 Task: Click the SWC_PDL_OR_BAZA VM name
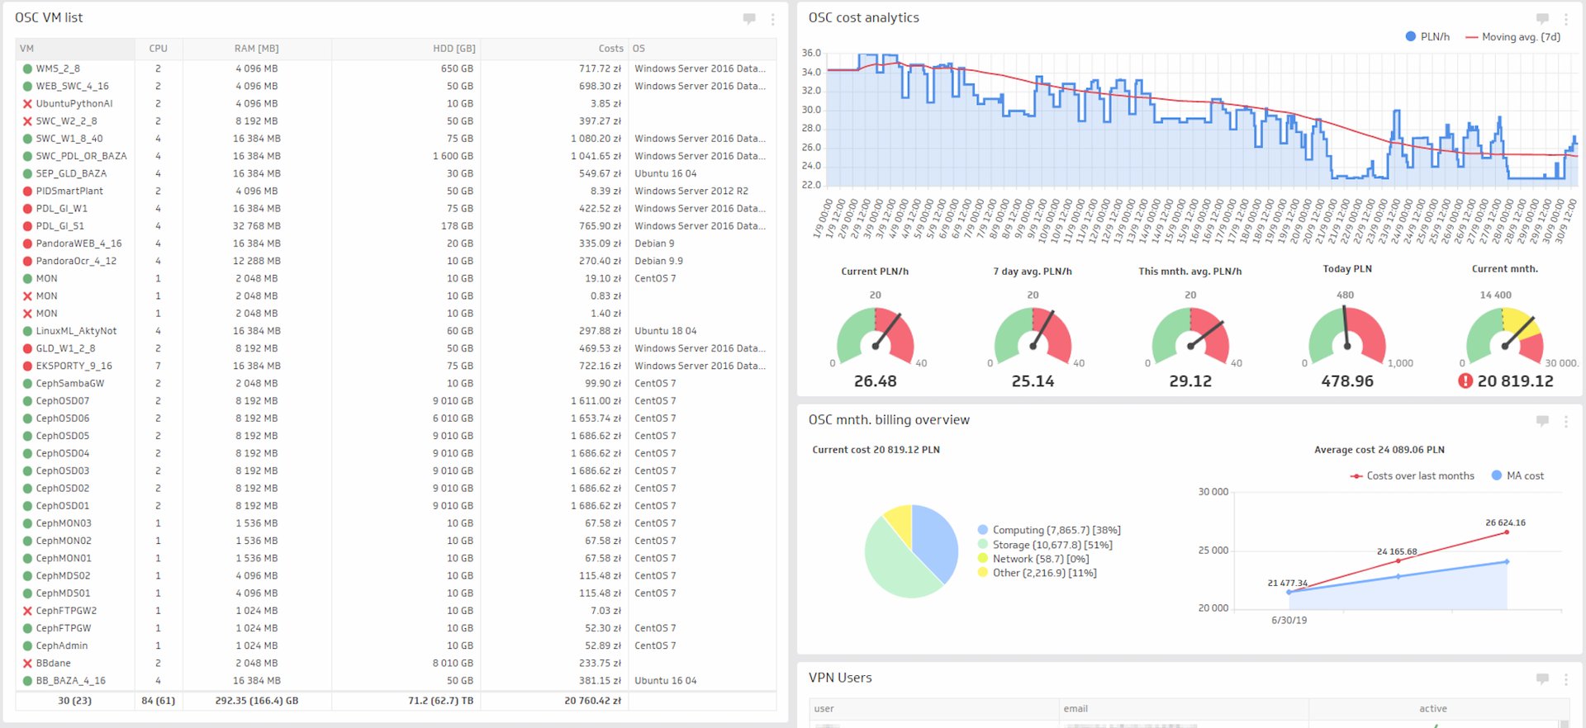[x=81, y=156]
